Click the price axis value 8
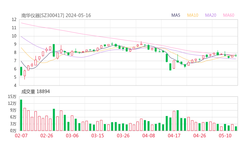Viewport: 241px width, 143px height. click(15, 52)
